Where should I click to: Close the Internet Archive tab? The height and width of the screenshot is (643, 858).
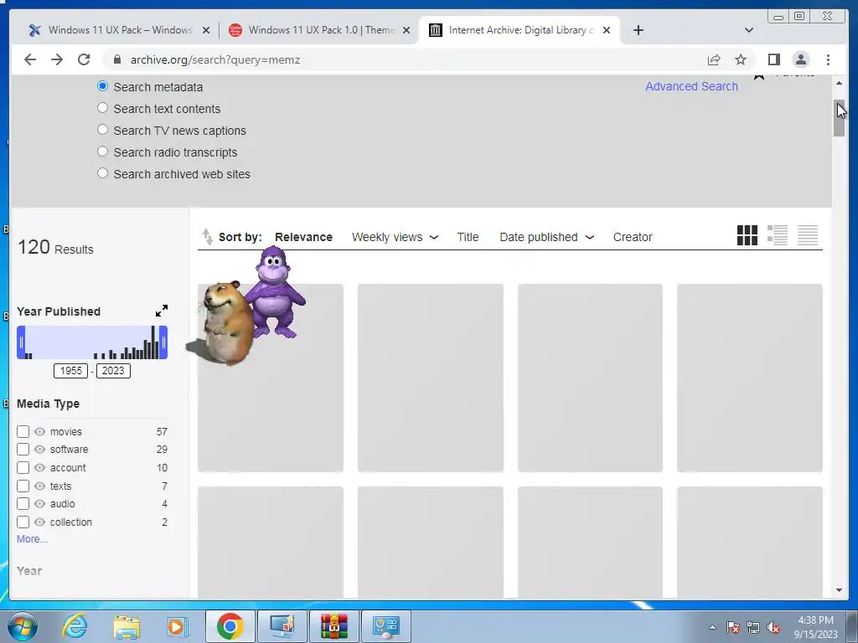(607, 30)
